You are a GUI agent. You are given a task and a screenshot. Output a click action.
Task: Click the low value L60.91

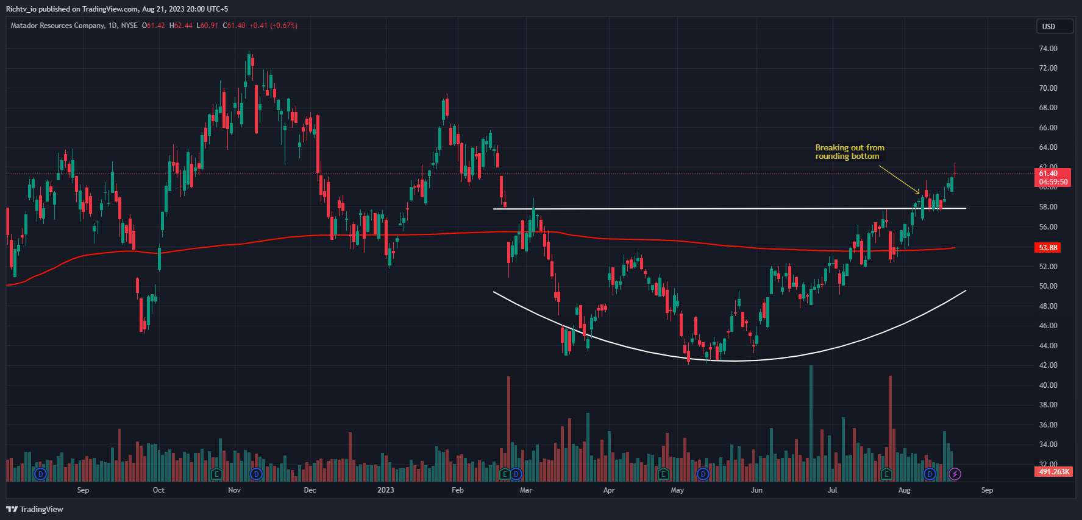pyautogui.click(x=207, y=26)
